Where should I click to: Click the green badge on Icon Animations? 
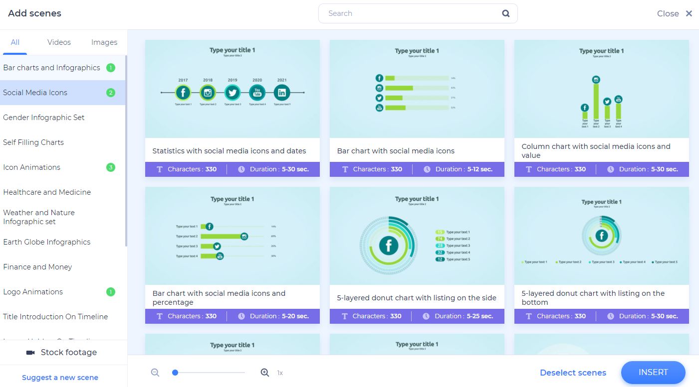[x=111, y=167]
